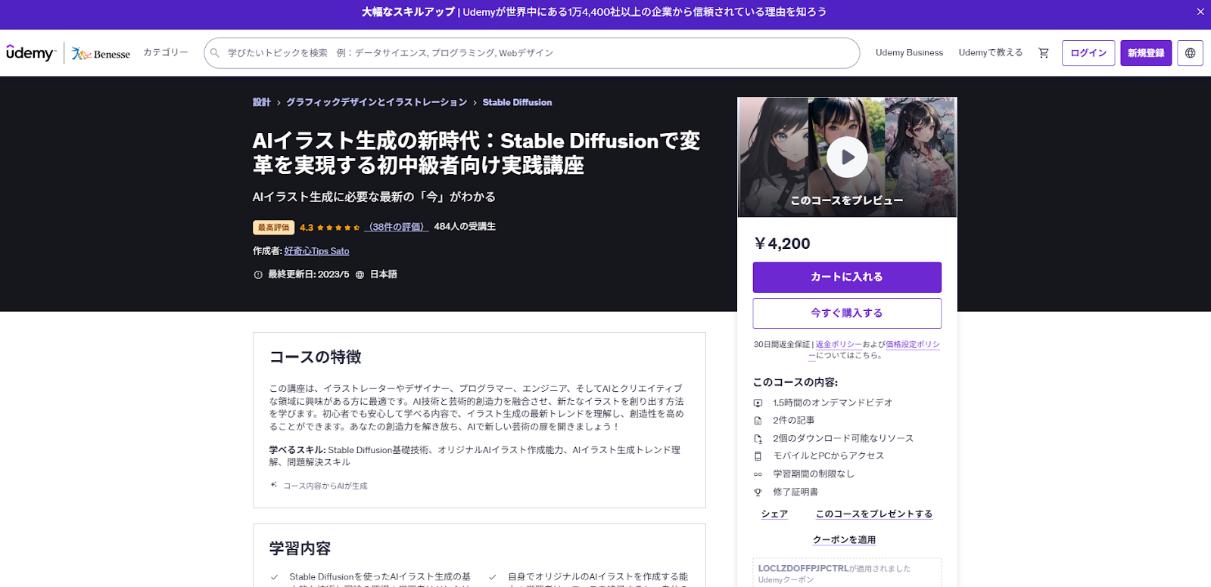Open instructor 好奇心Tips Sato link

316,251
